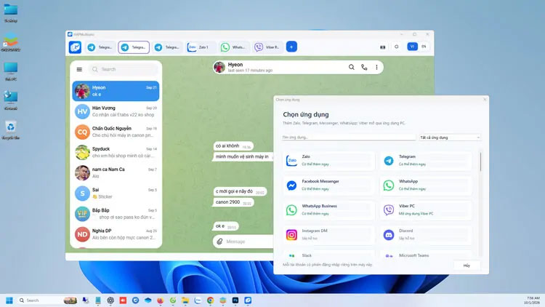This screenshot has width=545, height=307.
Task: Click the Facebook Messenger icon in the app chooser
Action: 291,186
